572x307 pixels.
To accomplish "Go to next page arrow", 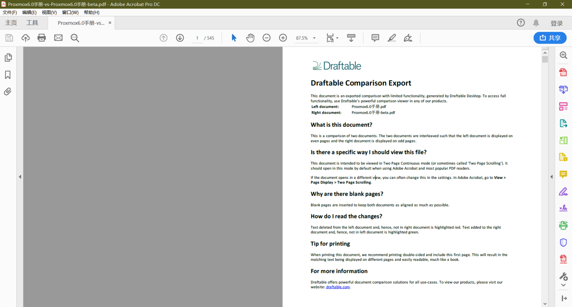I will pyautogui.click(x=180, y=38).
